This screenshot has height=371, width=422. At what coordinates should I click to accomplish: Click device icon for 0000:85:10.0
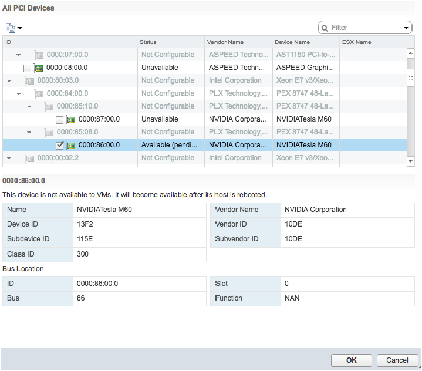coord(49,107)
